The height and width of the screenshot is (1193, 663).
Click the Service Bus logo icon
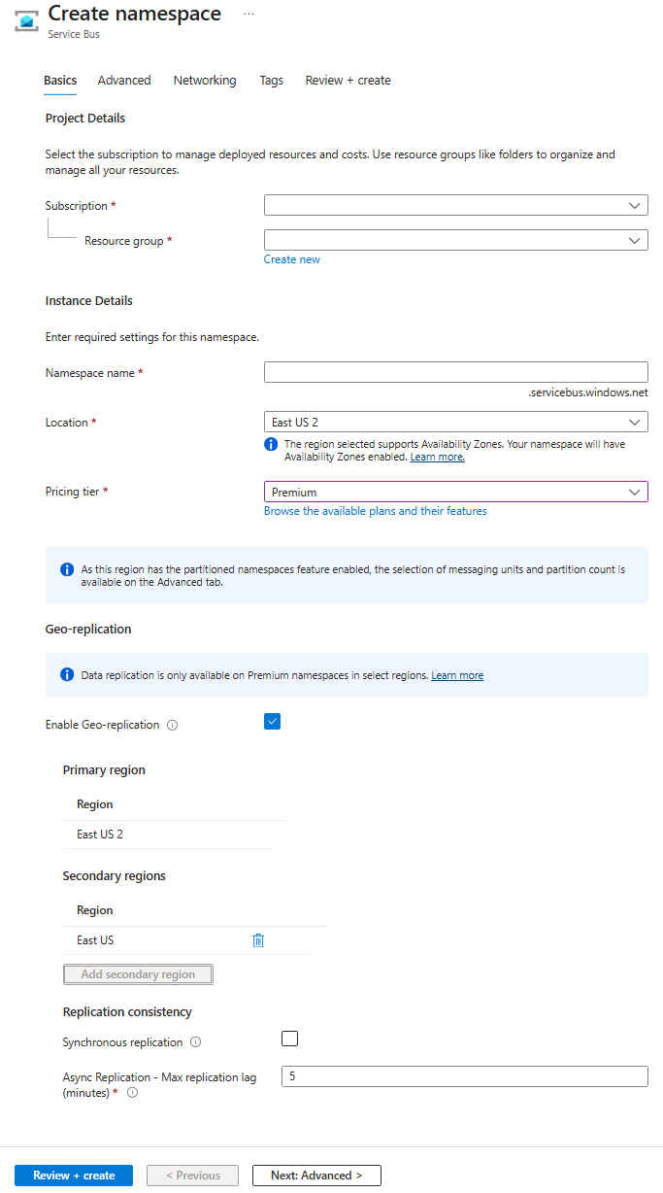pyautogui.click(x=25, y=20)
